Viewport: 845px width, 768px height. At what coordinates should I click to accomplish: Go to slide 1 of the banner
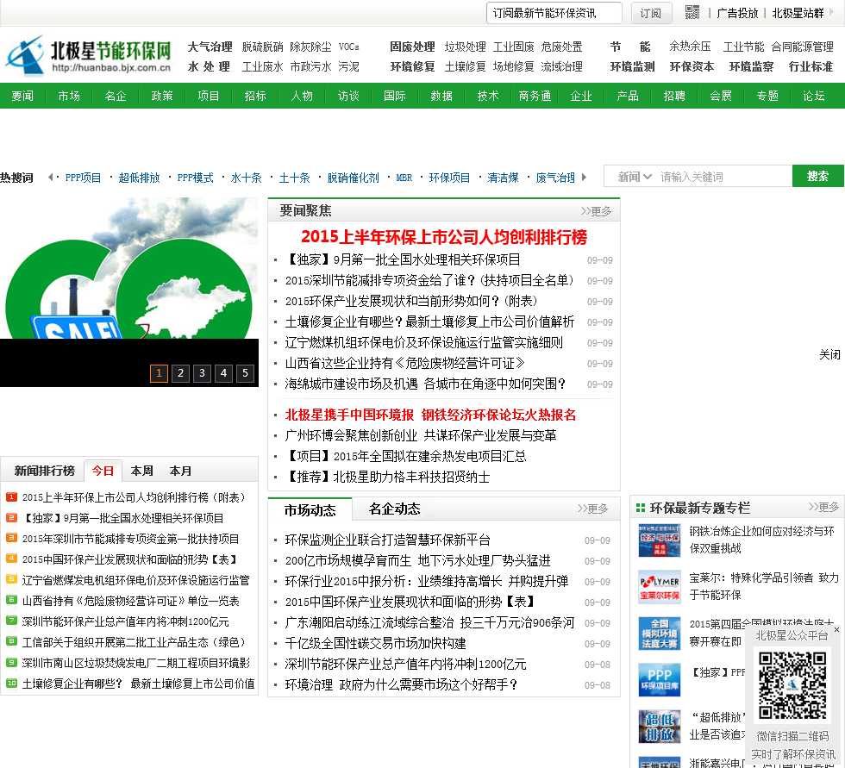[159, 373]
